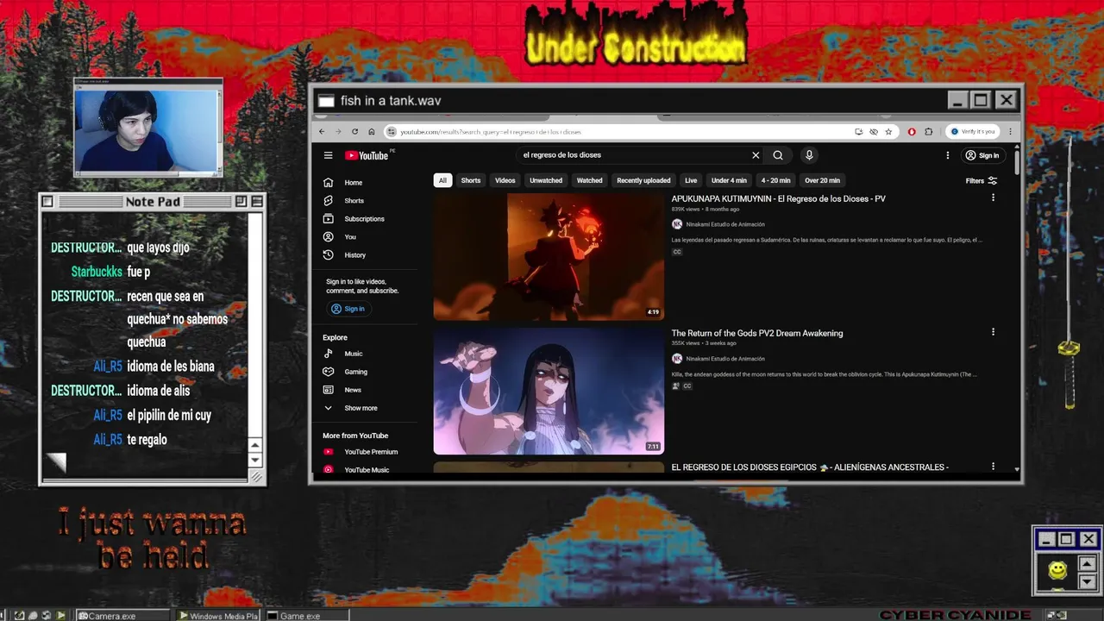Select the Unwatched filter chip
This screenshot has height=621, width=1104.
point(546,180)
